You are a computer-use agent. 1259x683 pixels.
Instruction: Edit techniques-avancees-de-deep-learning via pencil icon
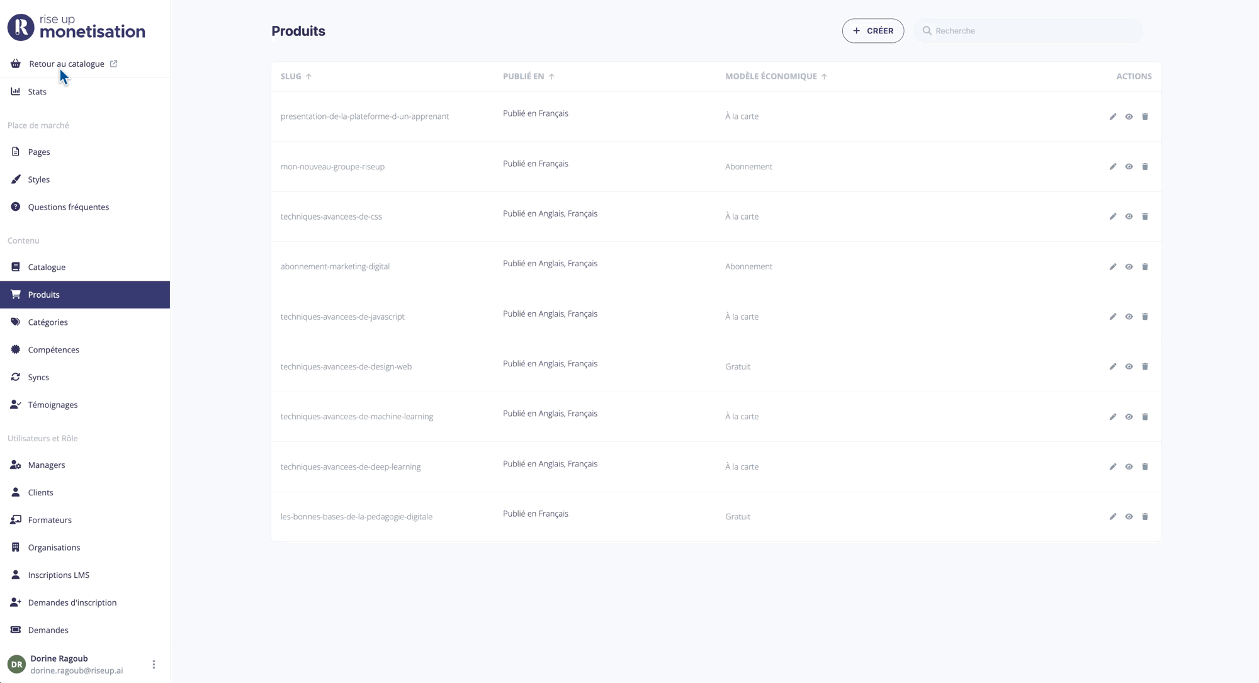pos(1112,466)
